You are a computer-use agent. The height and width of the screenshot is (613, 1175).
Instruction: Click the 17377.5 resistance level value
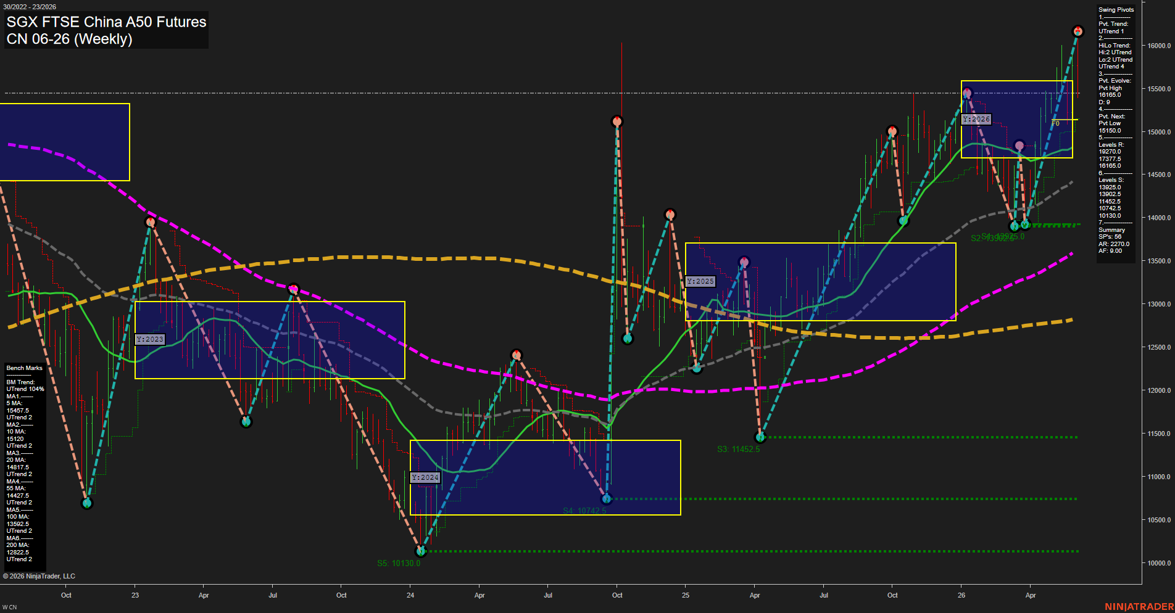click(x=1110, y=159)
